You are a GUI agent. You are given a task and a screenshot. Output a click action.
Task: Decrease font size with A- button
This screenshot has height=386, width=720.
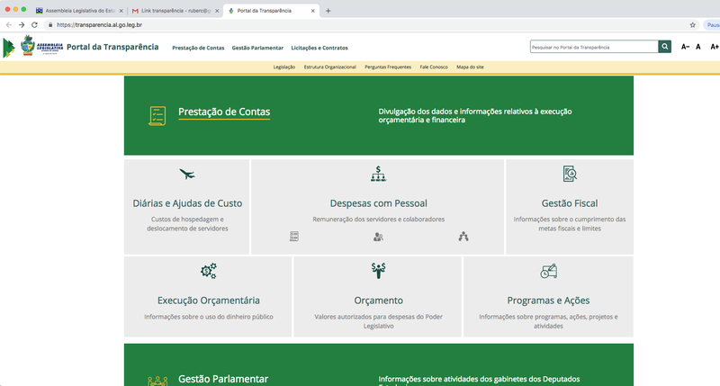[x=685, y=47]
